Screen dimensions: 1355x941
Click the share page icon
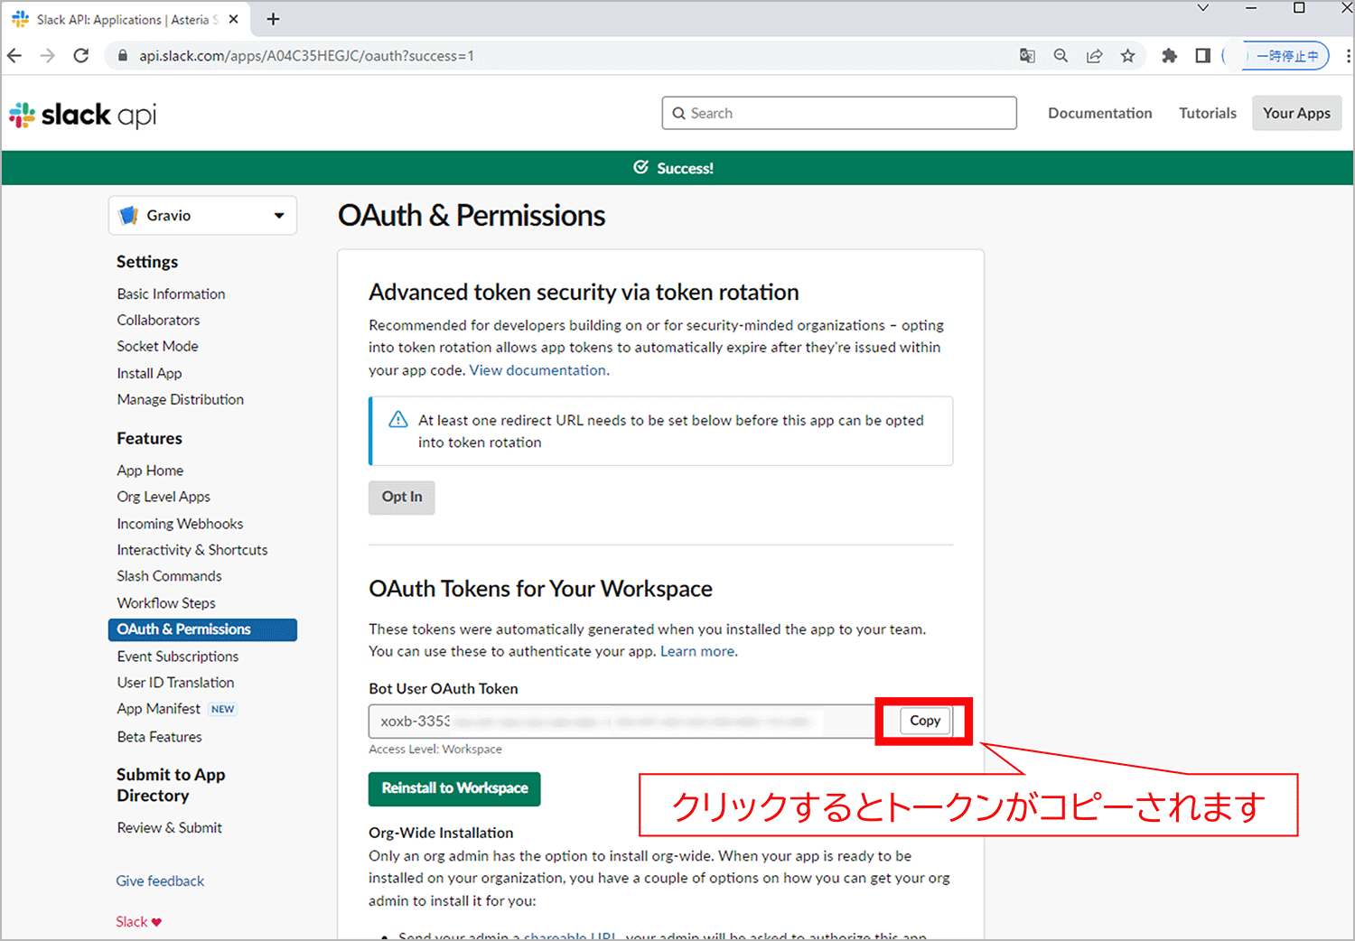click(1094, 56)
